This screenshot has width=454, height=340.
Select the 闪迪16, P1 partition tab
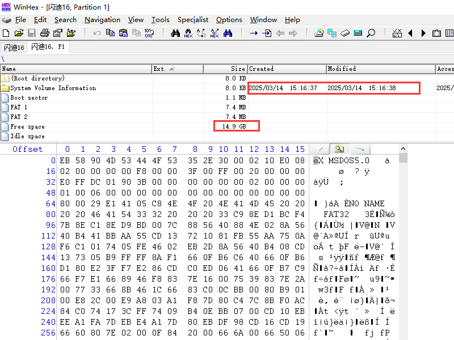tap(48, 46)
